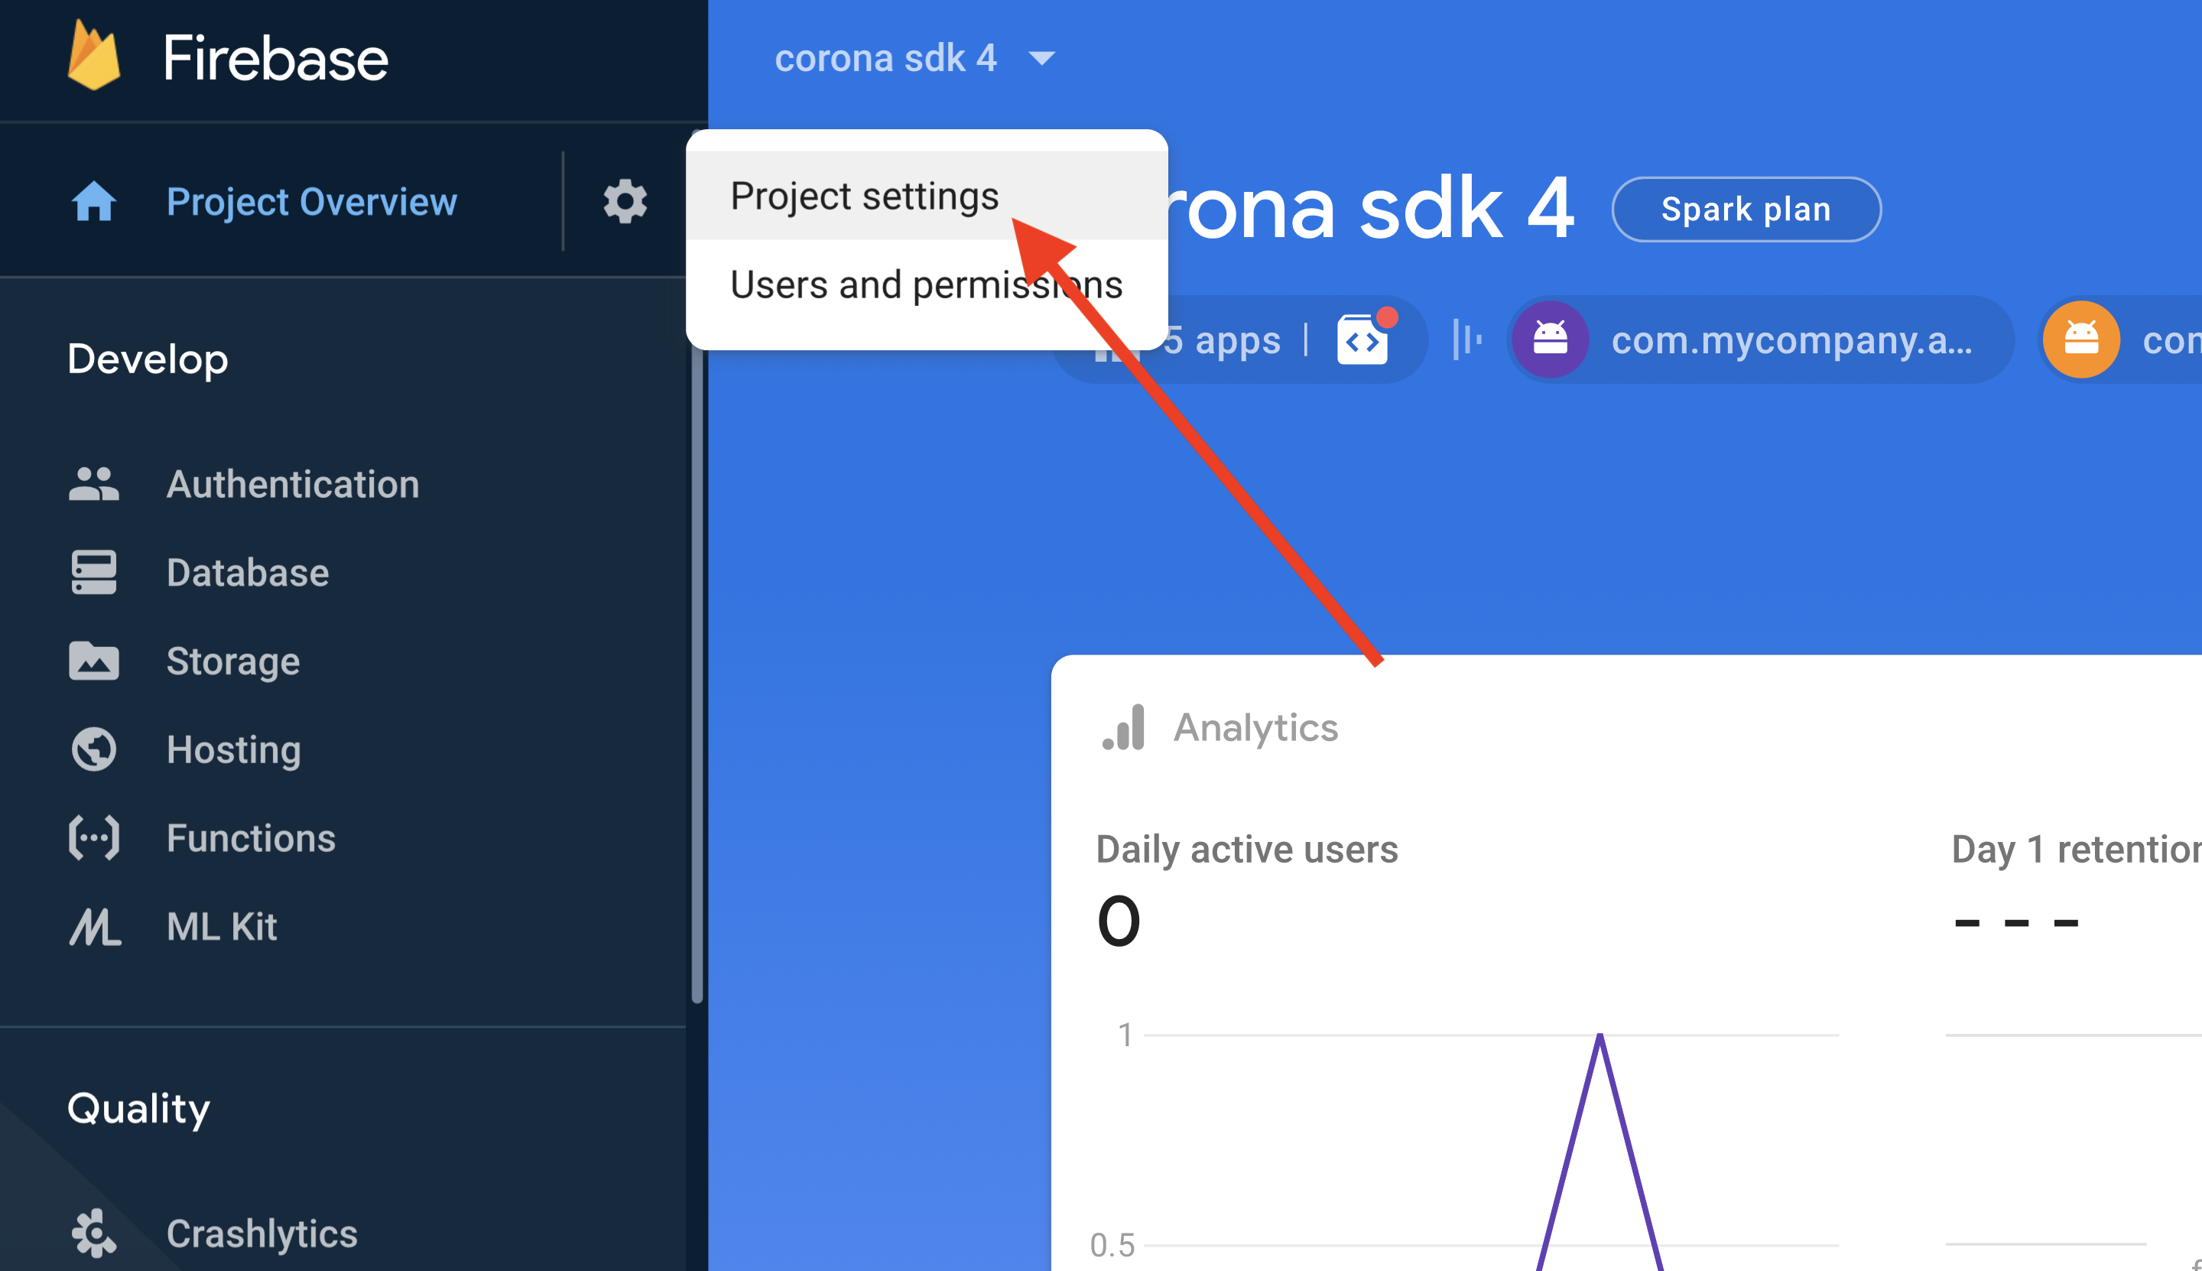Expand the corona sdk 4 project dropdown arrow
This screenshot has height=1271, width=2202.
1041,58
